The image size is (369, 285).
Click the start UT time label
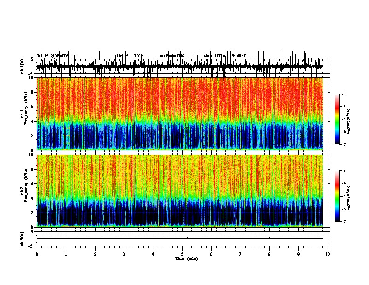tap(225, 56)
